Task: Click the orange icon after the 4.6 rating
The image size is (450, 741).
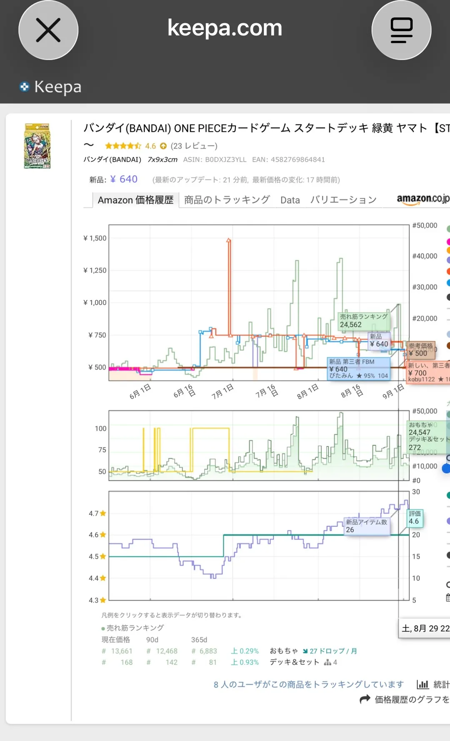Action: coord(163,146)
